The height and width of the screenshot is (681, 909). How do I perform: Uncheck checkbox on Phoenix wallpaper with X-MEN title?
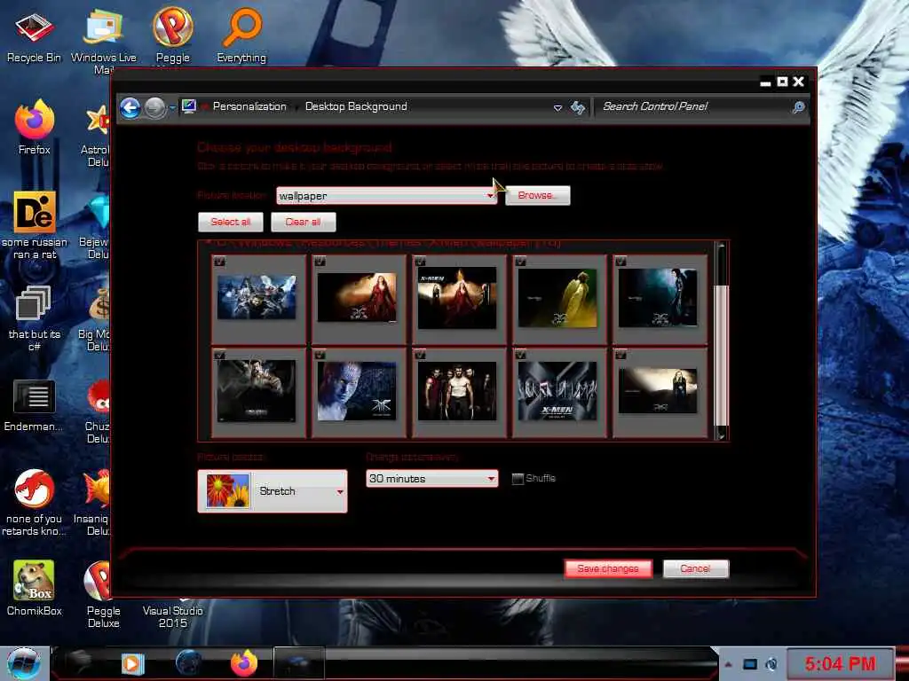(x=420, y=262)
